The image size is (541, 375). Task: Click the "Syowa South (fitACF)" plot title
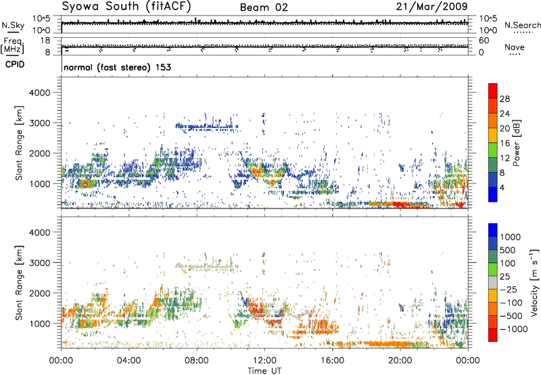click(126, 7)
